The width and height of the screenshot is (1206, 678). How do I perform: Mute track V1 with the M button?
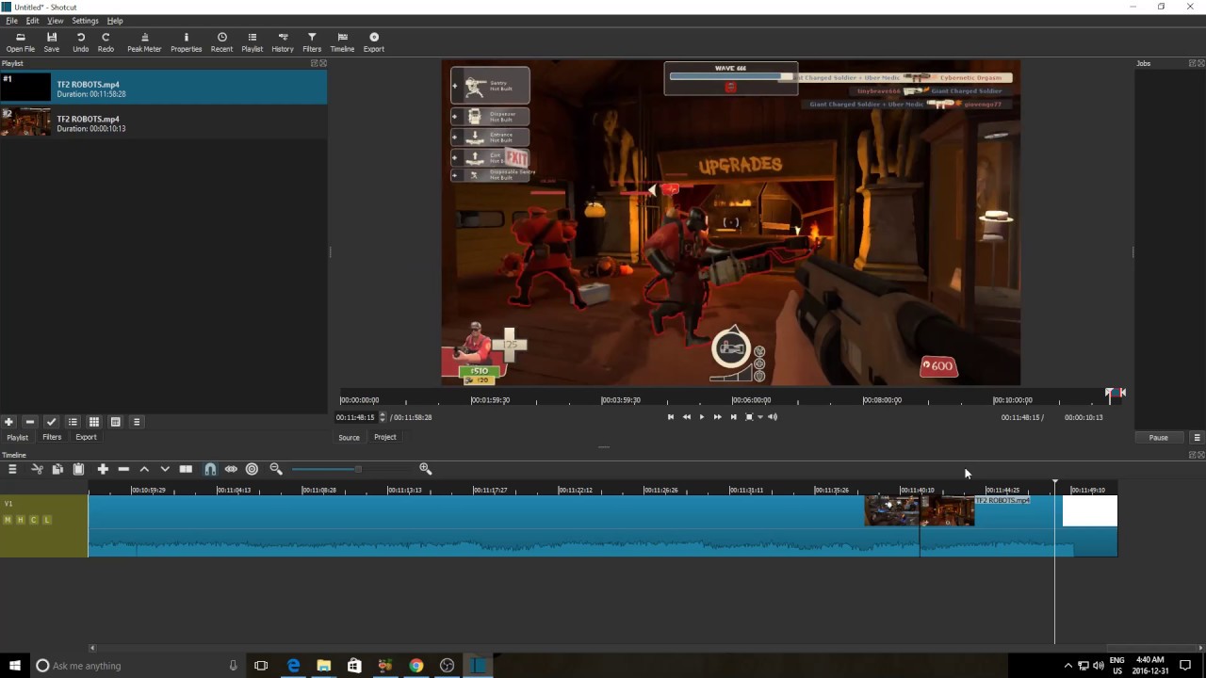pyautogui.click(x=8, y=520)
